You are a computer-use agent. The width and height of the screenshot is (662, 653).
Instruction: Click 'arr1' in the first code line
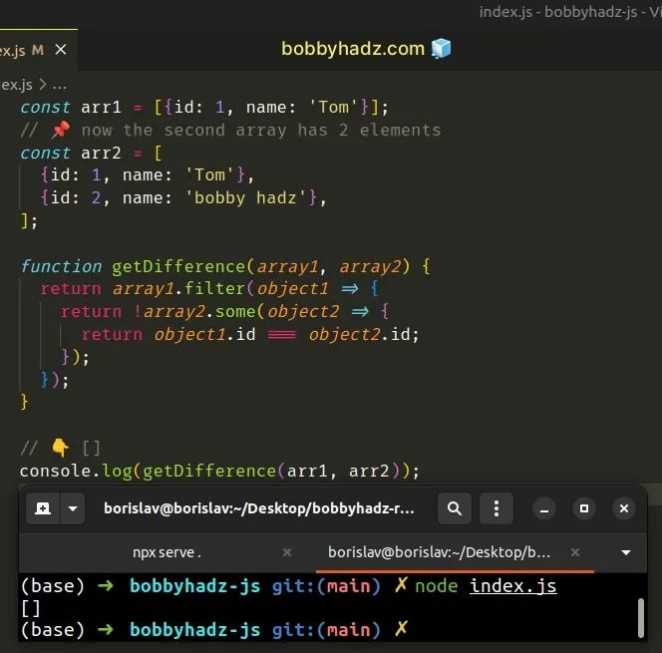click(101, 108)
